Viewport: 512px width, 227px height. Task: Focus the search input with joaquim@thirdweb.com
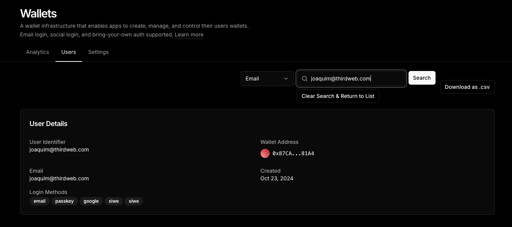tap(351, 79)
